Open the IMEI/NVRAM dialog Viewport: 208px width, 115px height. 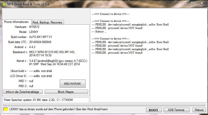[x=73, y=84]
